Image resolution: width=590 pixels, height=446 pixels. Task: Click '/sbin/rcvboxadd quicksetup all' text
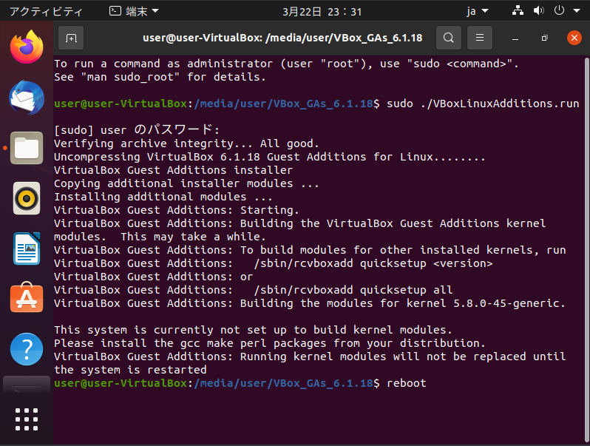pyautogui.click(x=353, y=290)
